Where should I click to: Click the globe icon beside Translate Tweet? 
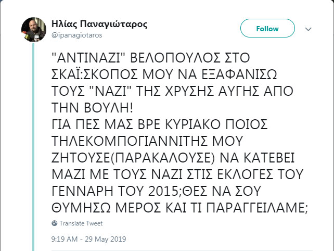point(55,223)
